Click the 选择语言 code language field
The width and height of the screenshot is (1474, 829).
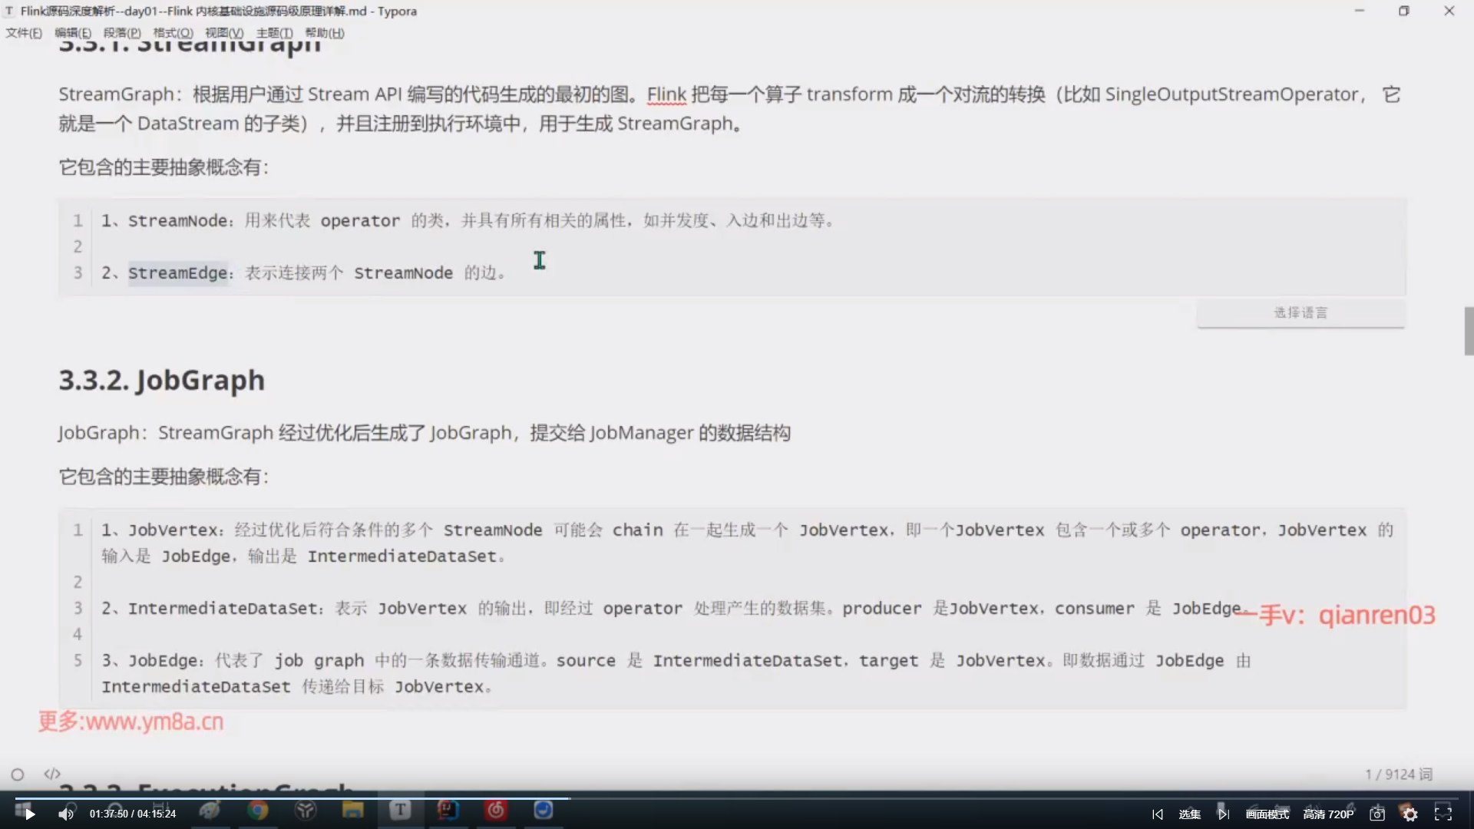point(1300,312)
